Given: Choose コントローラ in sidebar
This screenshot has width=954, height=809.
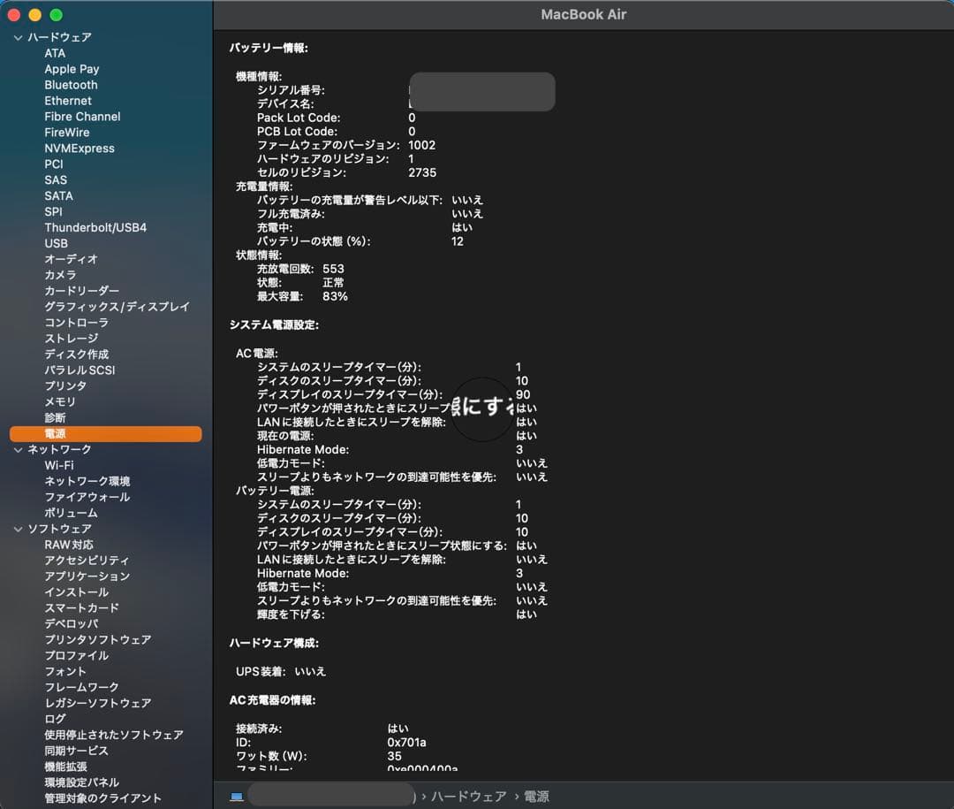Looking at the screenshot, I should click(x=76, y=323).
